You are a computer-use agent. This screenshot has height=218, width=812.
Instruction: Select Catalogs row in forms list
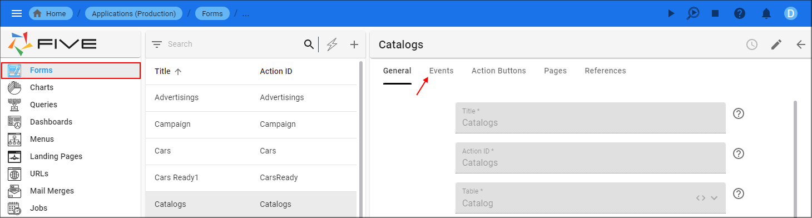pos(251,204)
